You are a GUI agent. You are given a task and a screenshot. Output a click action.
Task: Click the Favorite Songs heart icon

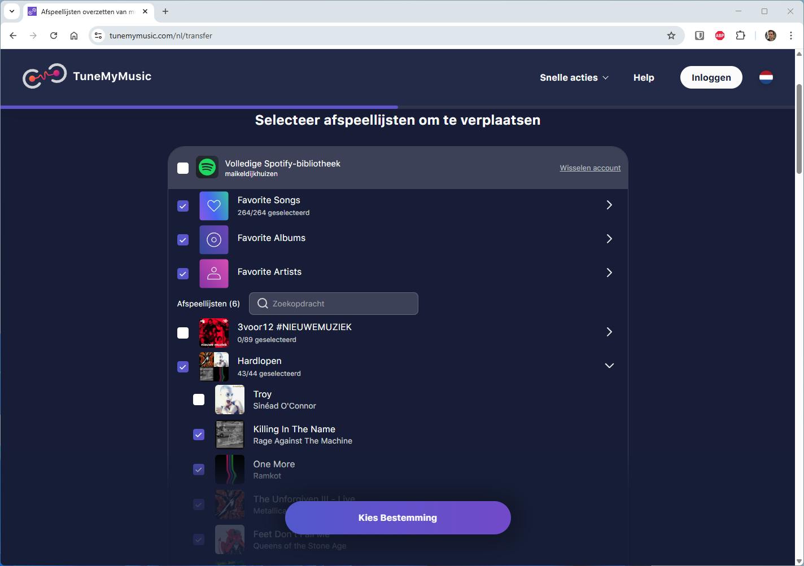(214, 206)
